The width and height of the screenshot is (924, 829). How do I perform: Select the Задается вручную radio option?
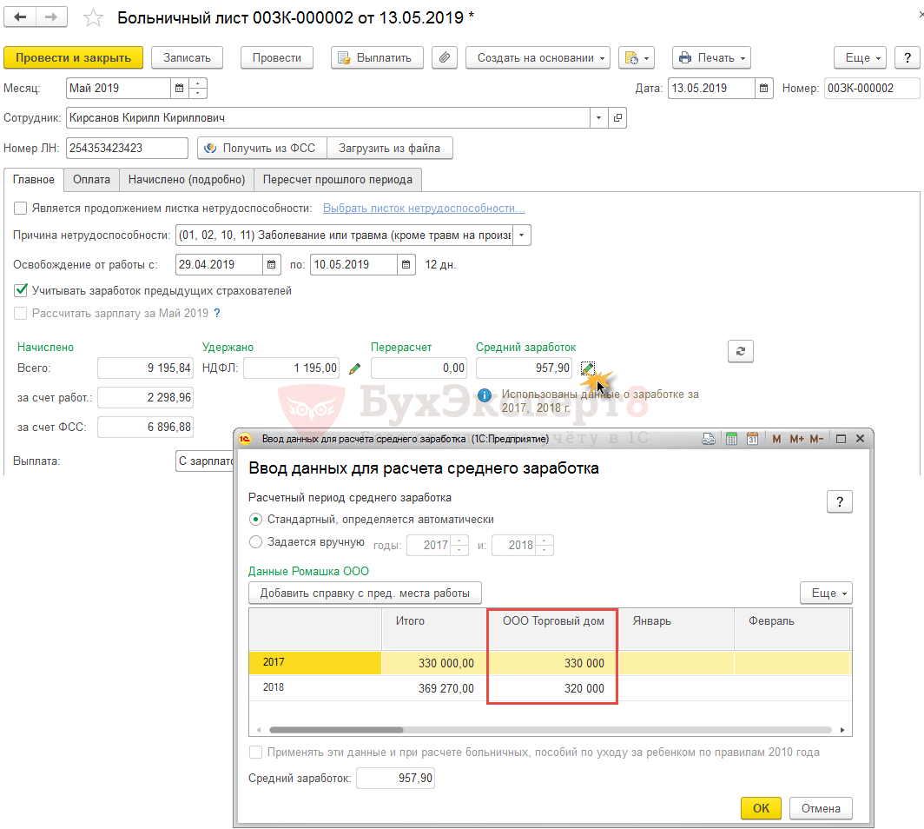(255, 542)
